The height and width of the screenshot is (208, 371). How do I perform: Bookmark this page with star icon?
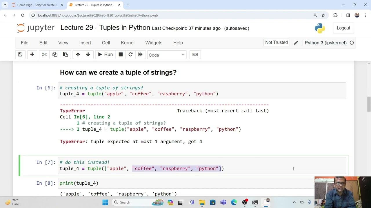tap(323, 15)
